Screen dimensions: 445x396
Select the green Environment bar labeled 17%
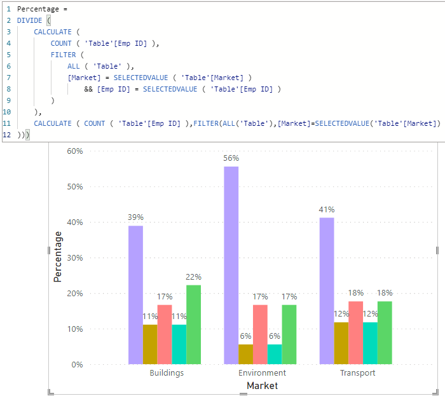pos(289,334)
